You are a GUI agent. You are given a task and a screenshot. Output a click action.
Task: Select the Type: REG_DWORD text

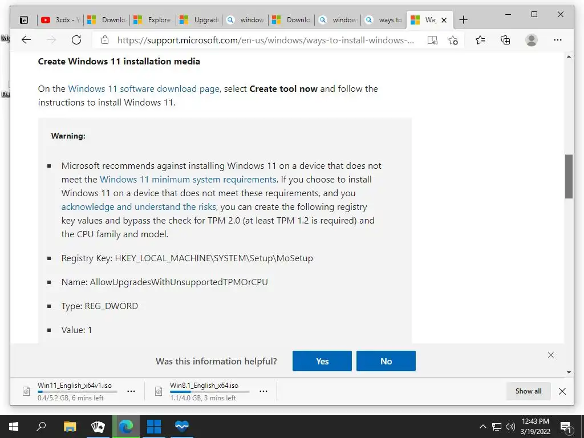pos(99,306)
